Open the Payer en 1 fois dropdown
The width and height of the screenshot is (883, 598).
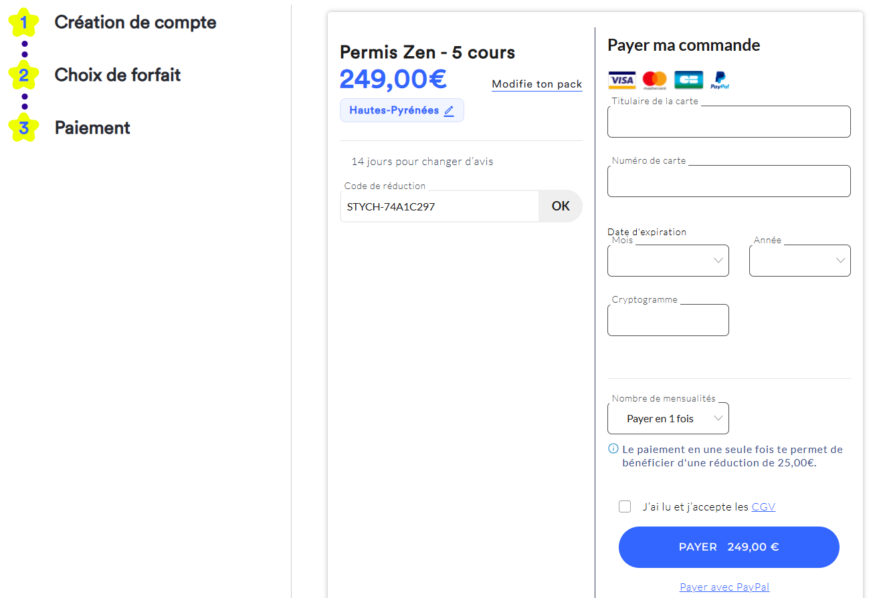tap(668, 418)
